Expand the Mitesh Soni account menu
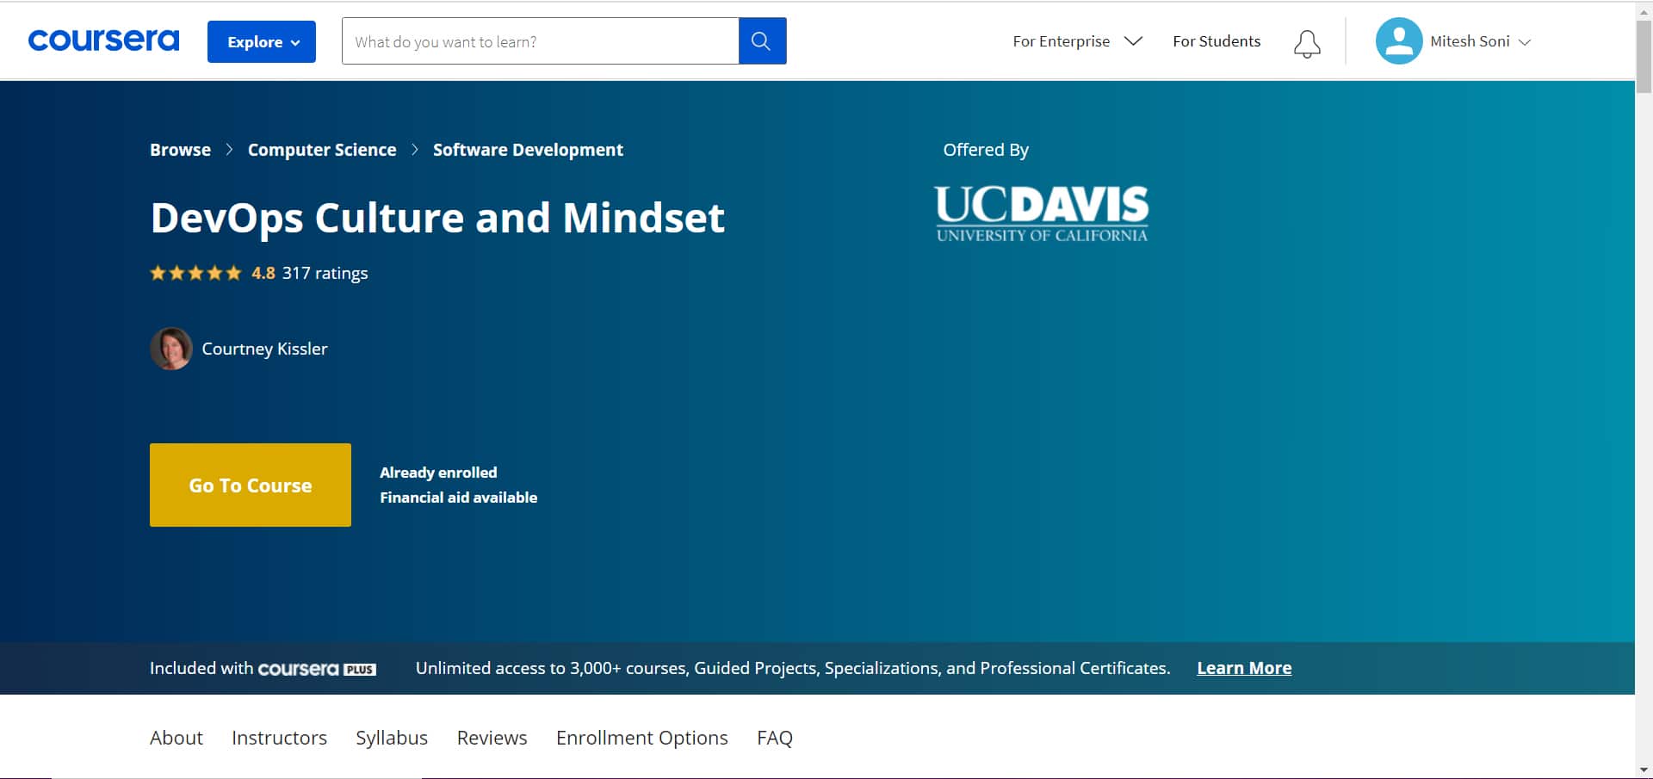Image resolution: width=1653 pixels, height=779 pixels. (1480, 41)
